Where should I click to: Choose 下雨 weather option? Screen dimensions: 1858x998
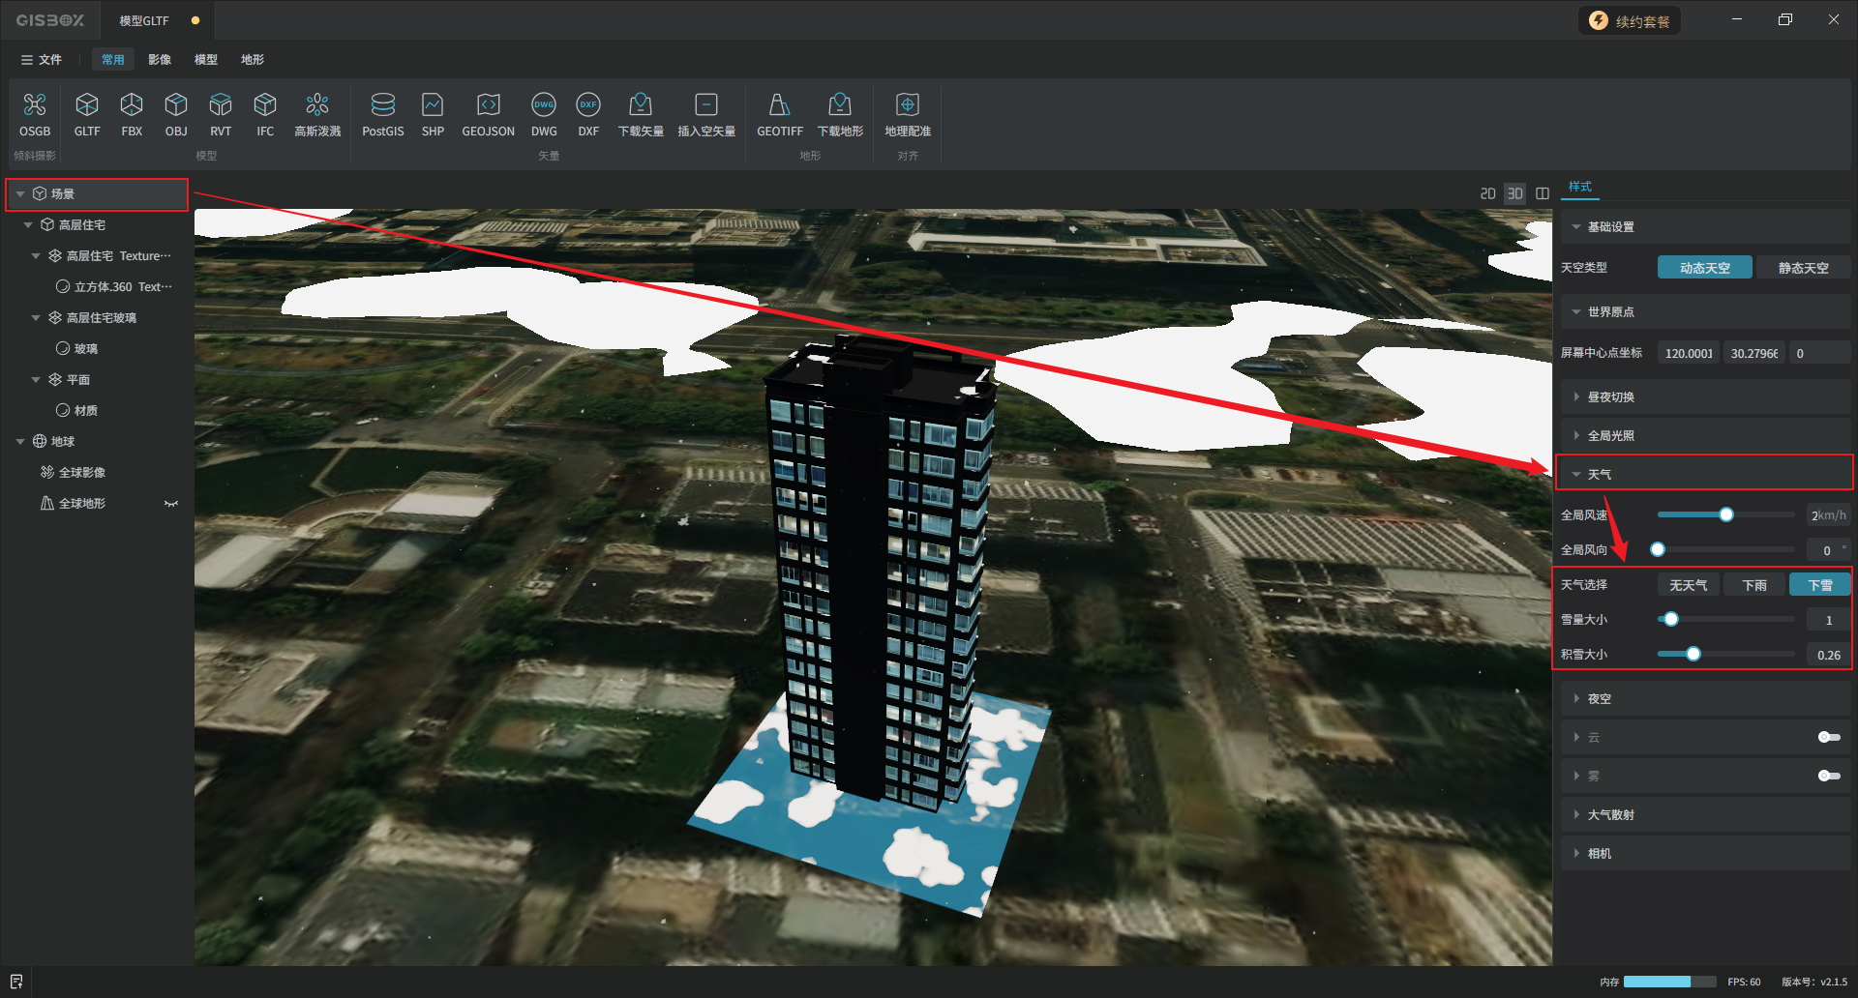[1753, 585]
